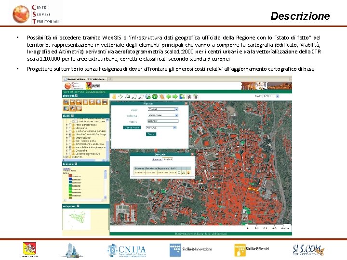Collapse the Livelli panel header icon
The width and height of the screenshot is (347, 260).
tap(72, 116)
